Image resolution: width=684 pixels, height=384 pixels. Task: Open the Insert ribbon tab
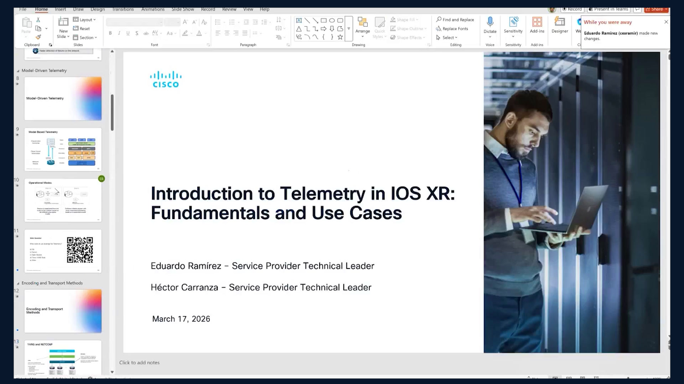pyautogui.click(x=60, y=9)
